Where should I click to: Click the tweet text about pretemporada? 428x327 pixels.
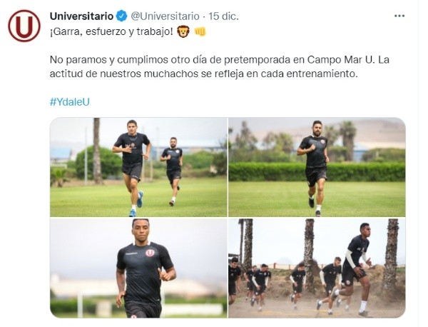point(219,66)
